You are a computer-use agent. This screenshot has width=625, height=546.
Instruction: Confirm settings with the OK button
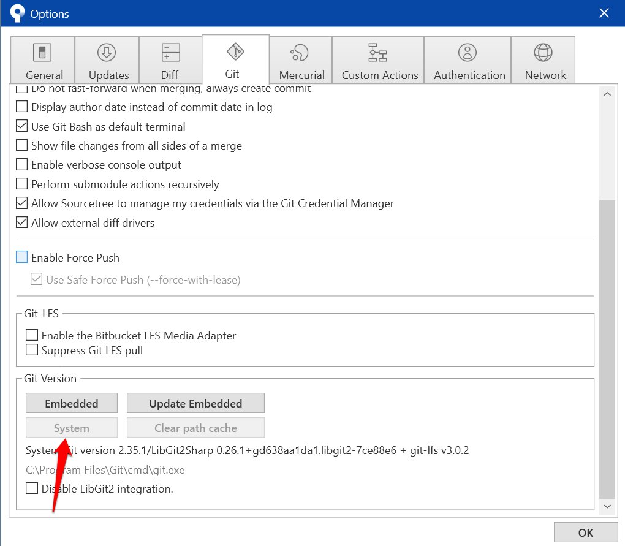coord(585,532)
